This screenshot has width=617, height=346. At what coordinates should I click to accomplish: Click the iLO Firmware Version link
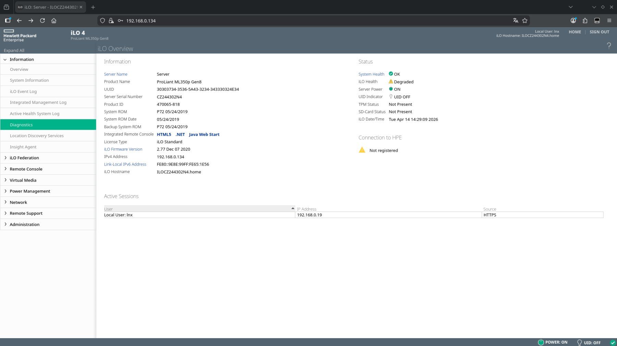tap(123, 149)
